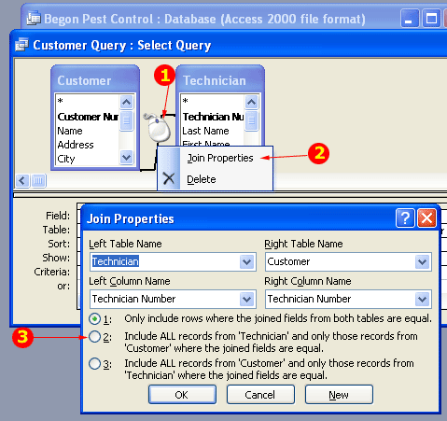Click the Table row label in design grid
Viewport: 447px width, 421px height.
tap(56, 230)
